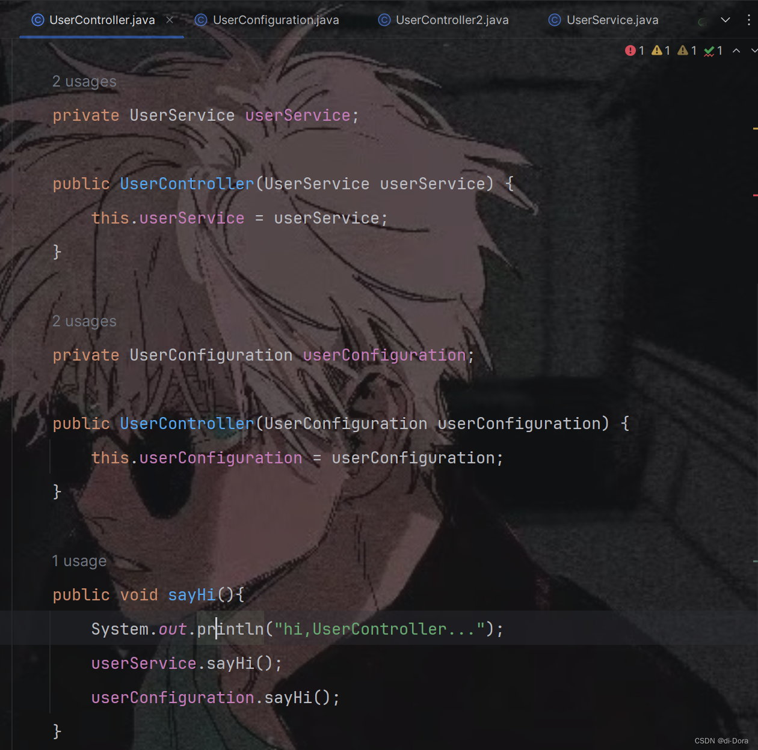Click the UserController(UserService) constructor name
This screenshot has height=750, width=758.
tap(187, 184)
